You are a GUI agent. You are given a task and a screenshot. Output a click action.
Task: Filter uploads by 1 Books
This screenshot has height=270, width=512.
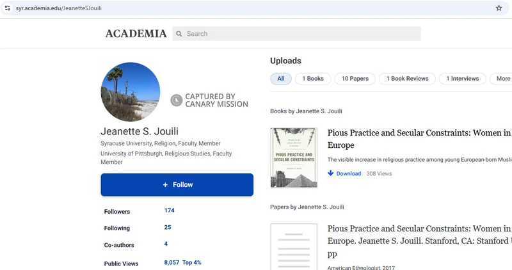(313, 79)
